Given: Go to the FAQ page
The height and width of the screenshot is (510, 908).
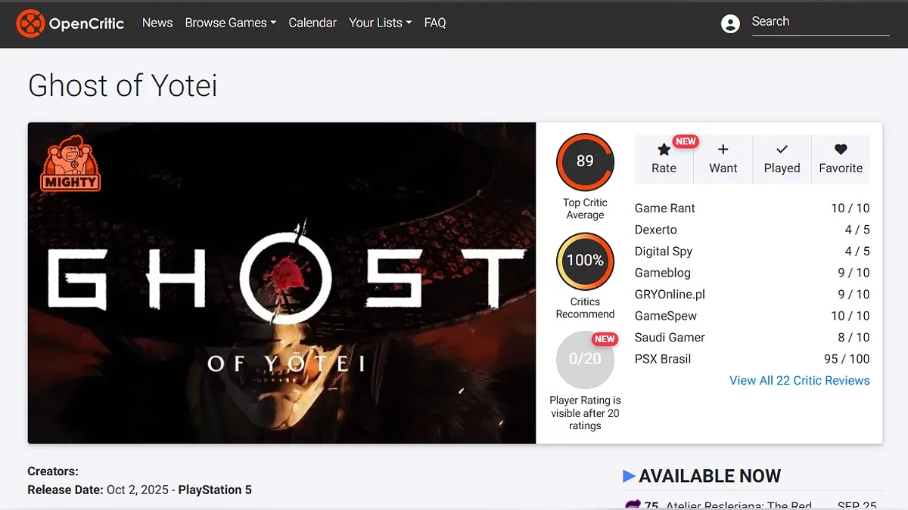Looking at the screenshot, I should (x=435, y=23).
